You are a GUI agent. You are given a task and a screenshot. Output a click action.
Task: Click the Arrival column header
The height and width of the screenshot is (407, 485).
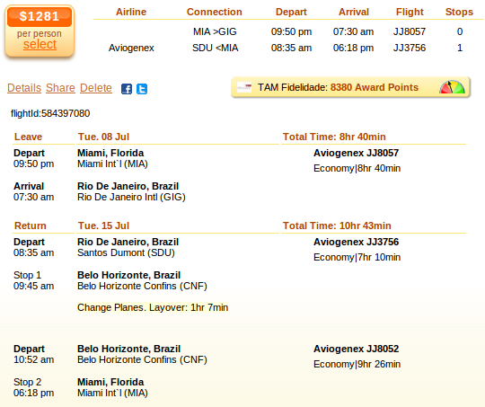(x=354, y=12)
